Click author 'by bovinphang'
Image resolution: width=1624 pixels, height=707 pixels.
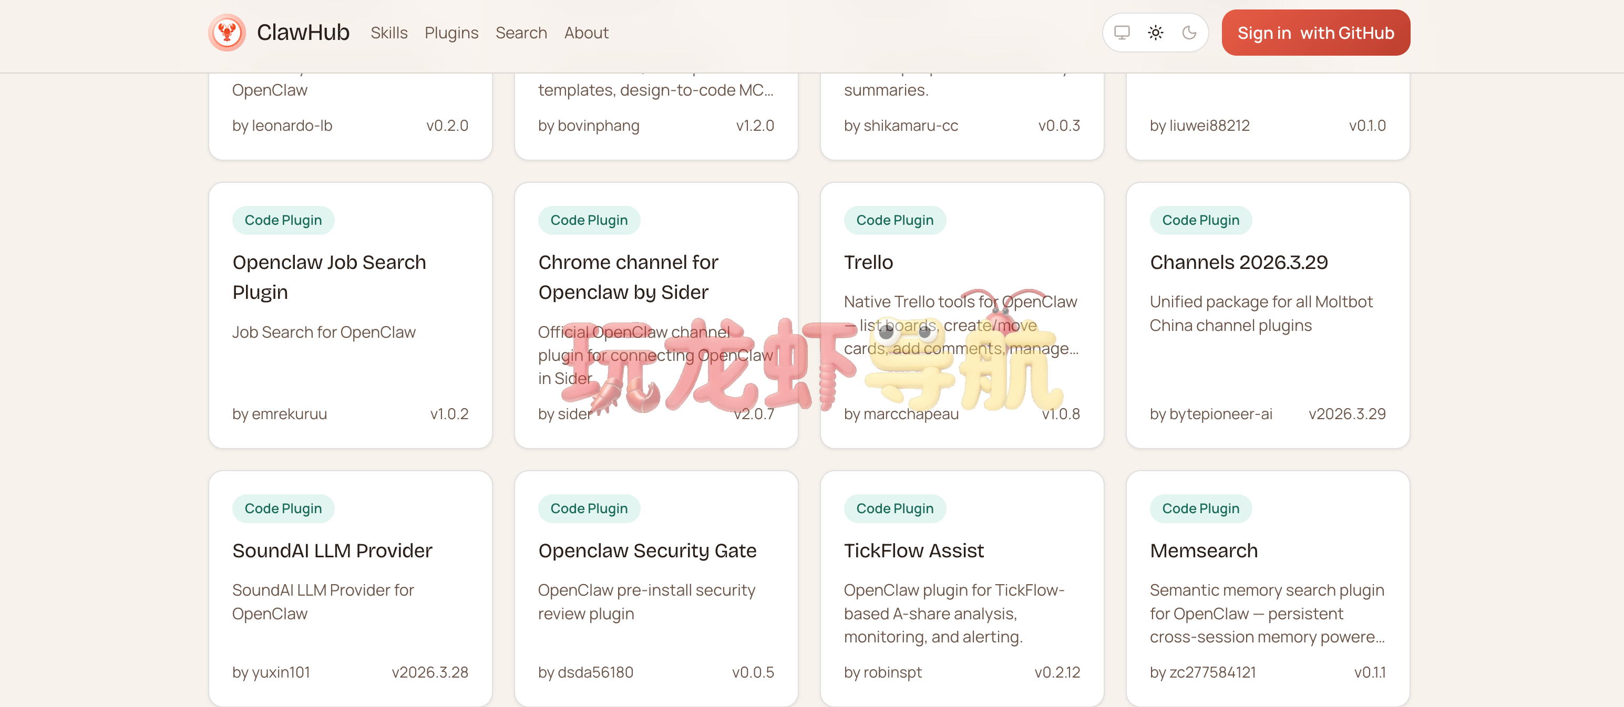(x=588, y=126)
